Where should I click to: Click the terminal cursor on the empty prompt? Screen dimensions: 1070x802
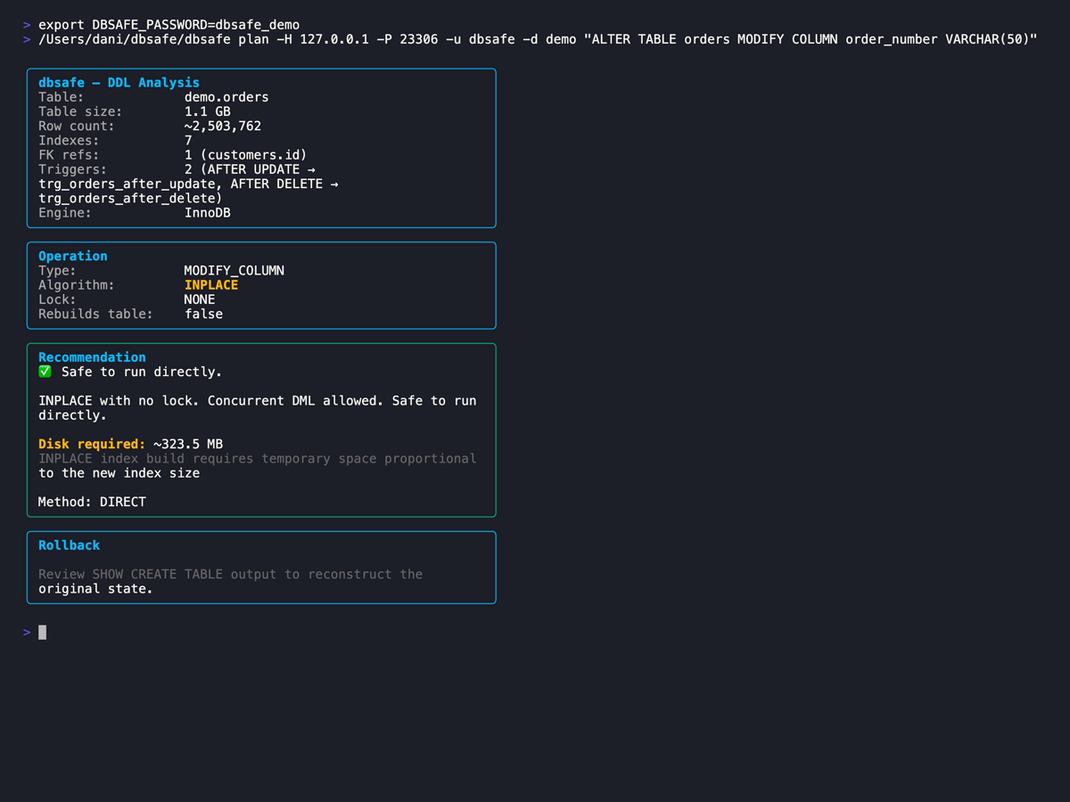tap(41, 632)
